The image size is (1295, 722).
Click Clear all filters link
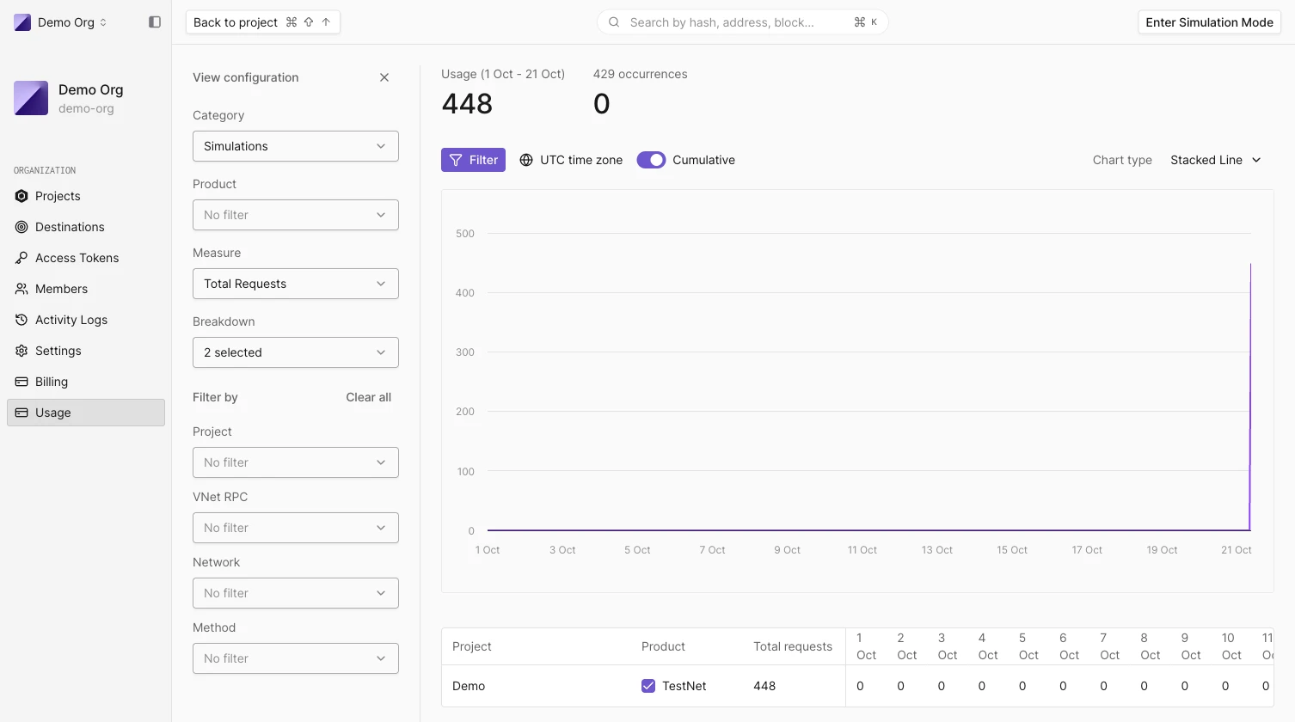click(369, 397)
